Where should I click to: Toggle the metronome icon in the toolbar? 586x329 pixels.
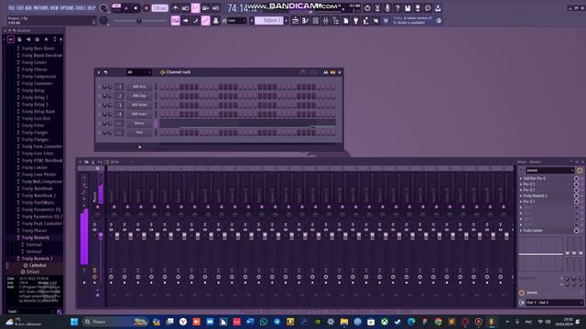[x=175, y=8]
